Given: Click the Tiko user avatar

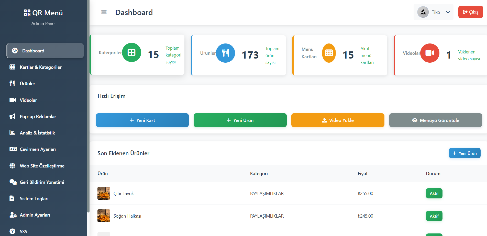Looking at the screenshot, I should 423,12.
